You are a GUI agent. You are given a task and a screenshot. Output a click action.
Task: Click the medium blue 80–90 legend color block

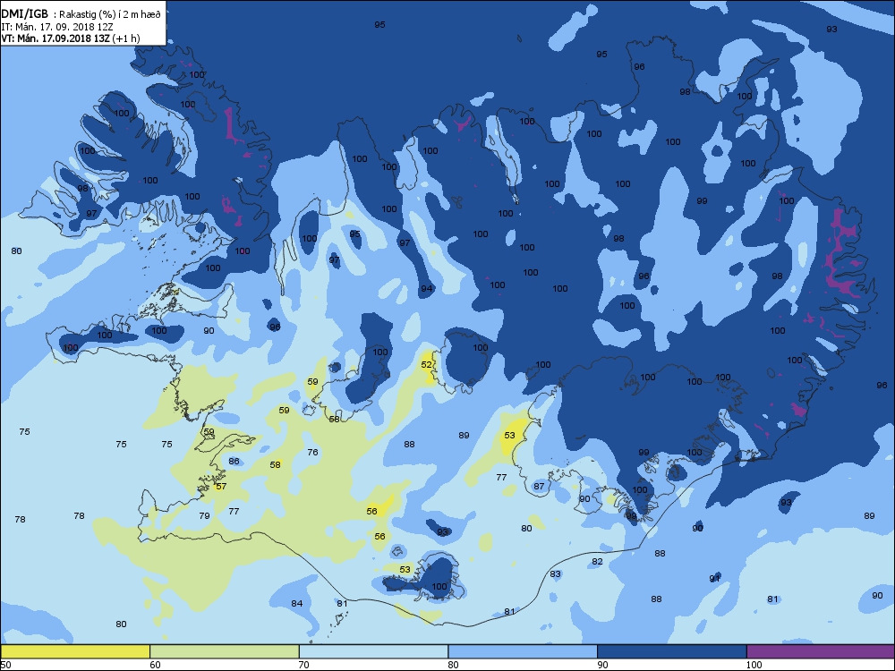(523, 651)
